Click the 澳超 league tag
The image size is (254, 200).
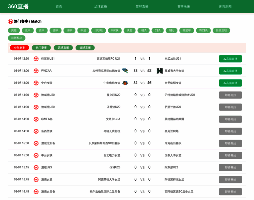coord(130,31)
